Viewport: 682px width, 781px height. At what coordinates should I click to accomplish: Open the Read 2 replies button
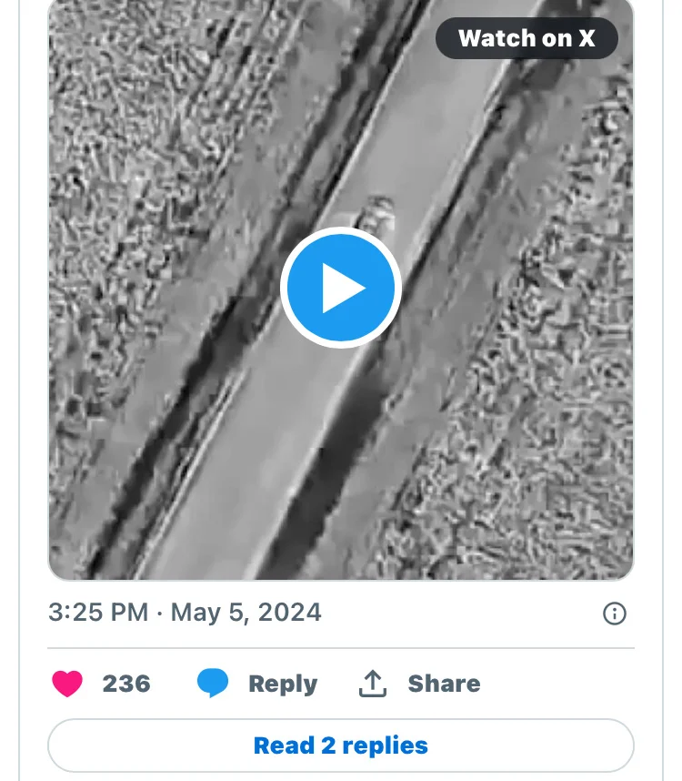point(341,745)
